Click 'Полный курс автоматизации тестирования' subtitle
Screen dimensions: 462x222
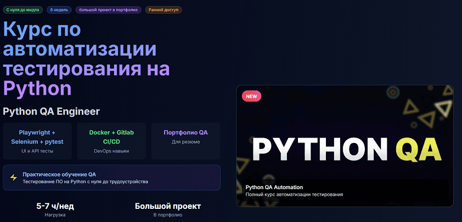point(294,195)
